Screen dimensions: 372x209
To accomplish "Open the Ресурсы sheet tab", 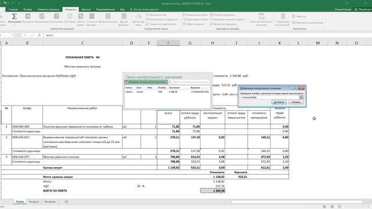I will (x=34, y=201).
